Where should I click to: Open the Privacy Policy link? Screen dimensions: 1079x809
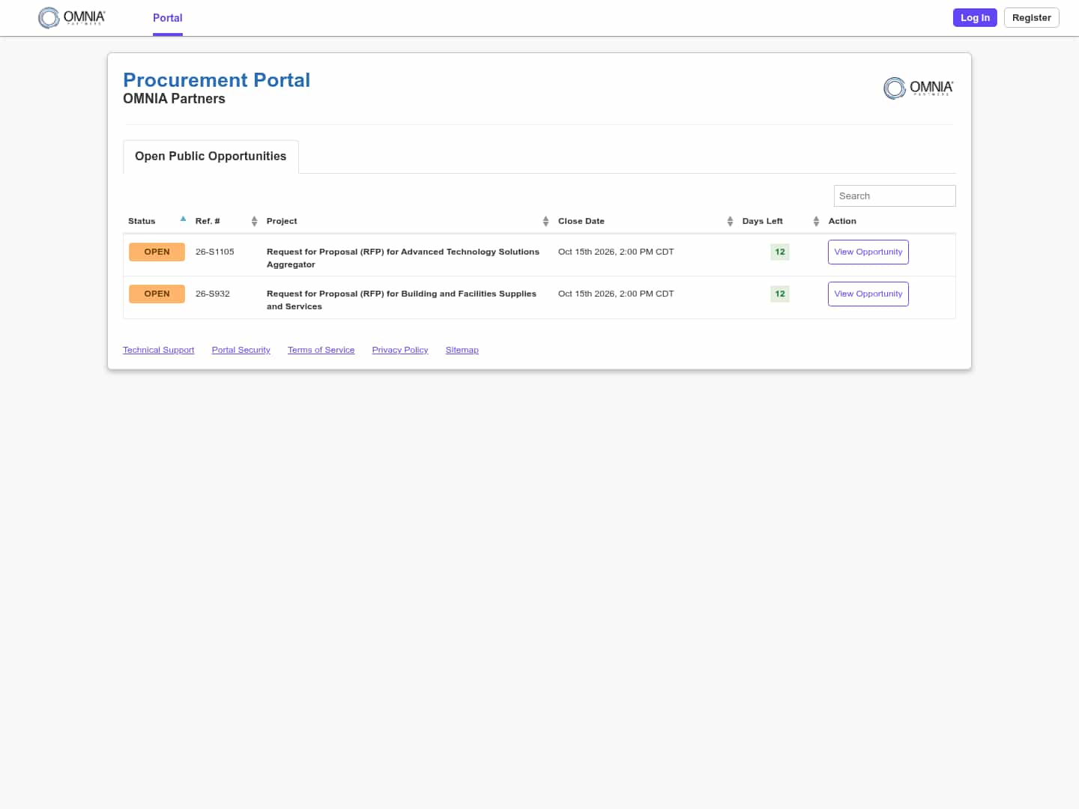pos(400,350)
